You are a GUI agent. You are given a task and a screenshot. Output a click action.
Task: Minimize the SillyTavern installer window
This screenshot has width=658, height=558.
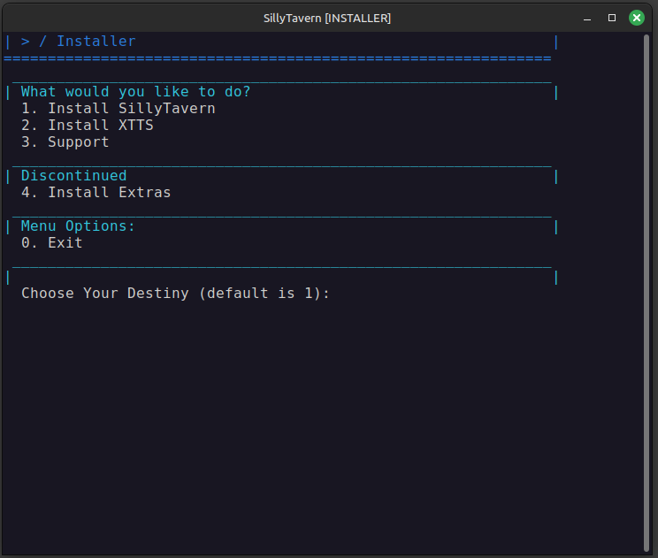(x=587, y=19)
